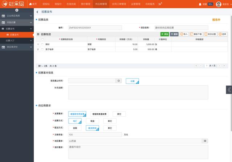Screen dimensions: 232x162
Task: Expand the right side panel double-chevron
Action: pos(229,90)
